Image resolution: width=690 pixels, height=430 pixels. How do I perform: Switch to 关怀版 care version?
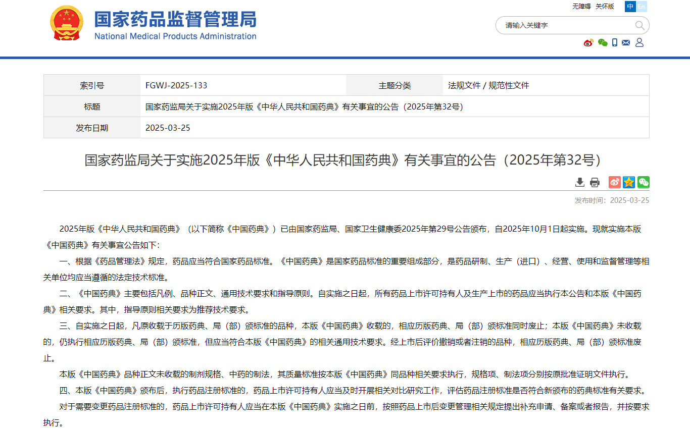click(x=605, y=7)
